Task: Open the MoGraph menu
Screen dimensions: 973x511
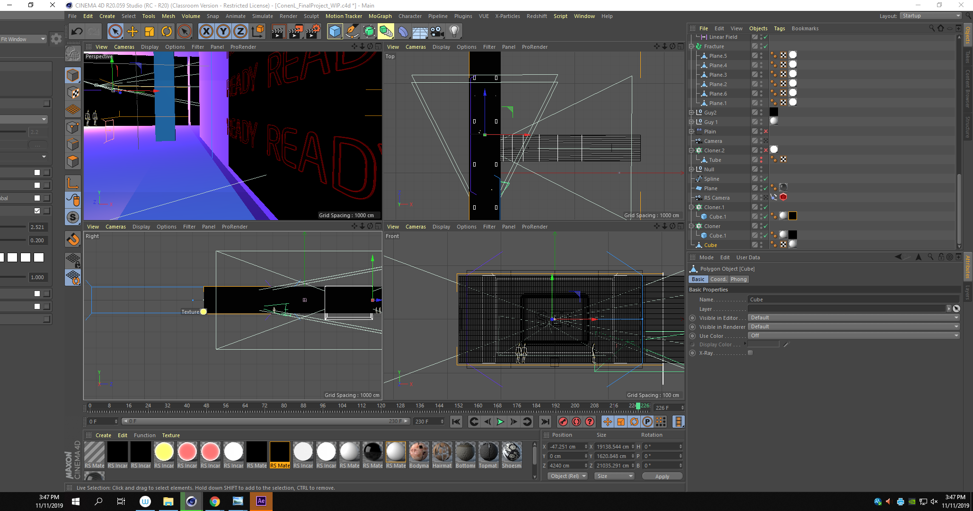Action: click(x=380, y=16)
